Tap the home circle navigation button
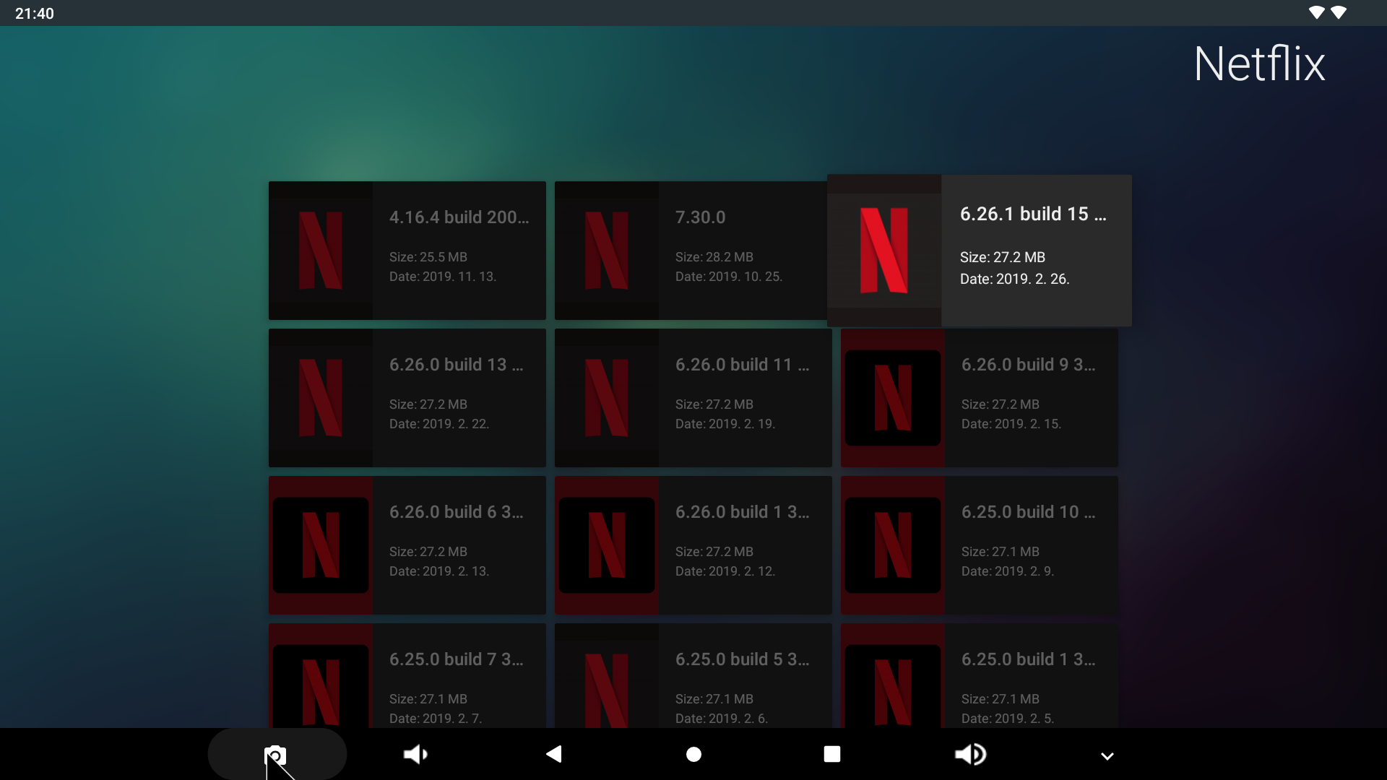Screen dimensions: 1387x780 (693, 755)
